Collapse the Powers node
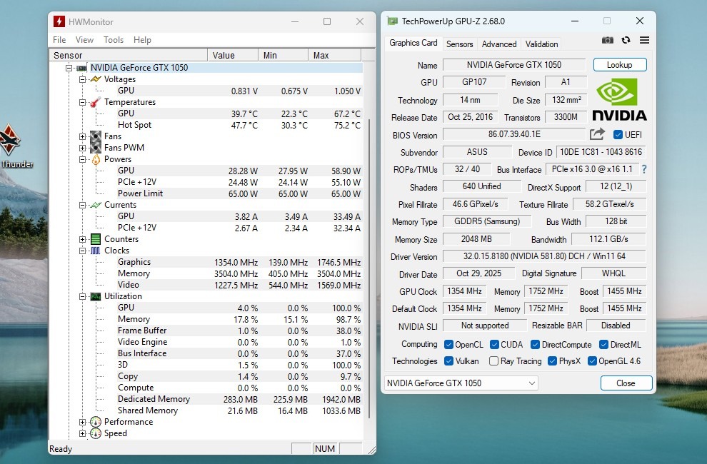707x464 pixels. [82, 159]
